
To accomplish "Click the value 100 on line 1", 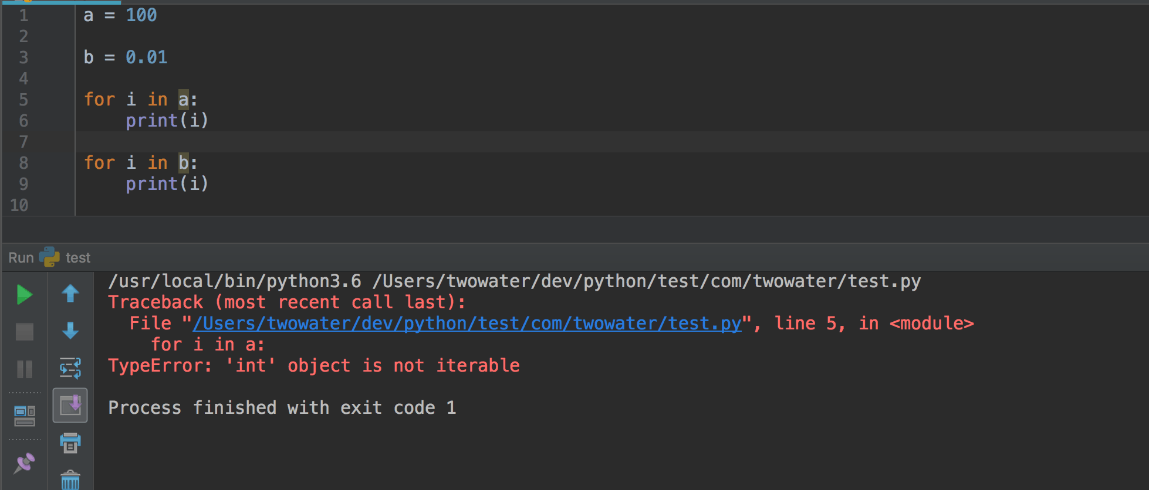I will pos(141,15).
